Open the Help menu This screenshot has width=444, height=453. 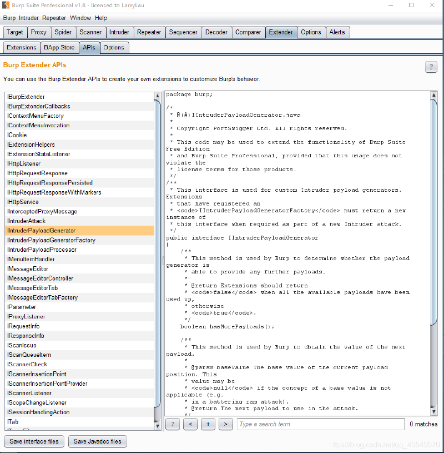101,18
